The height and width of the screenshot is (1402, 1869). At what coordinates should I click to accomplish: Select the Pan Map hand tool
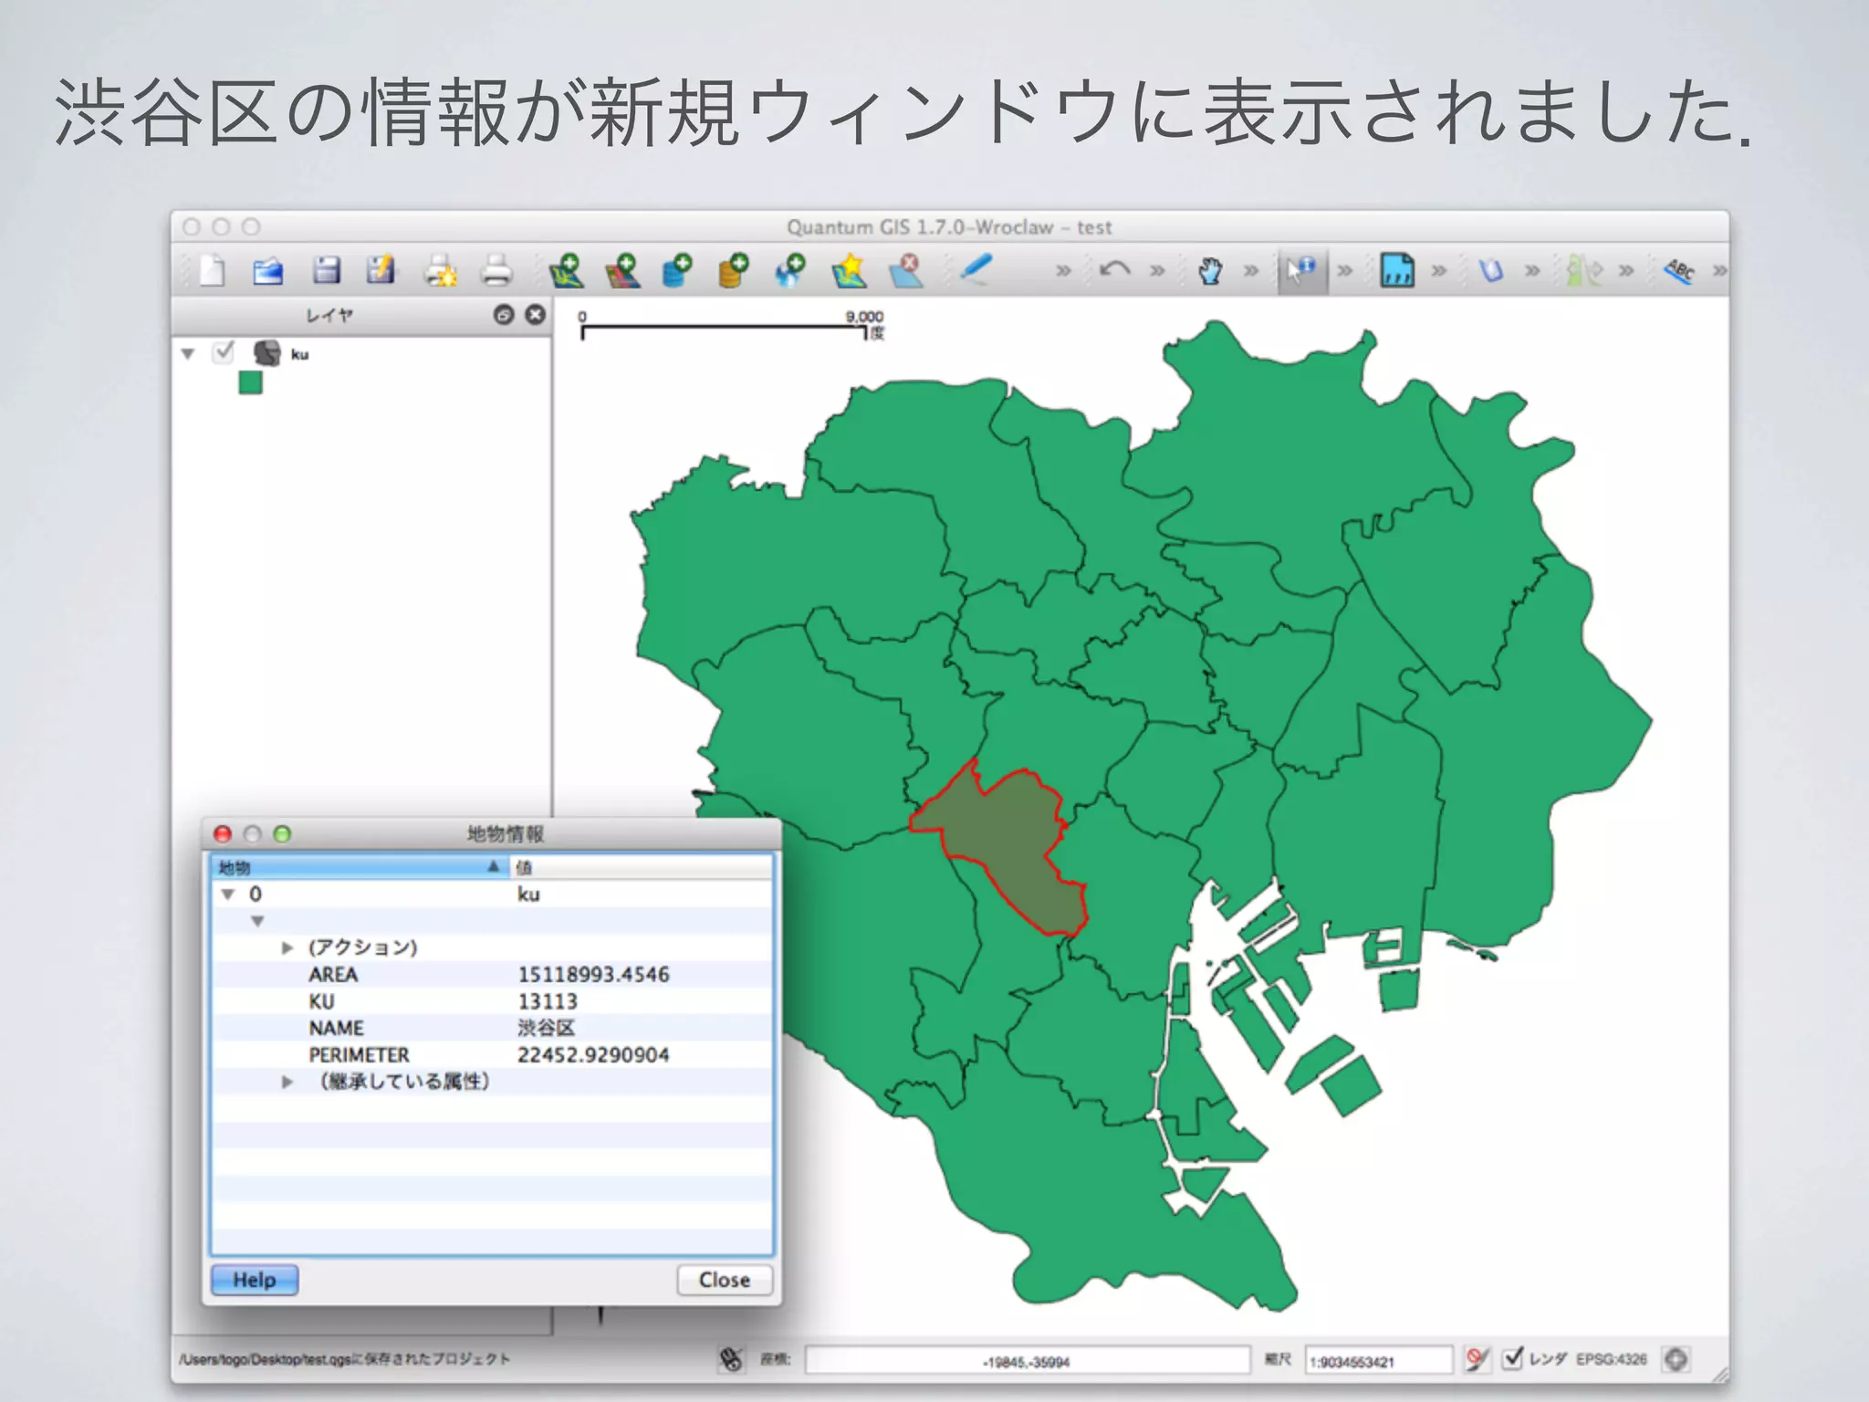click(1210, 271)
